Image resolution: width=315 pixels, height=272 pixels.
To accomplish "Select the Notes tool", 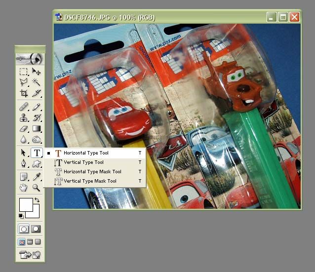I will pos(24,177).
